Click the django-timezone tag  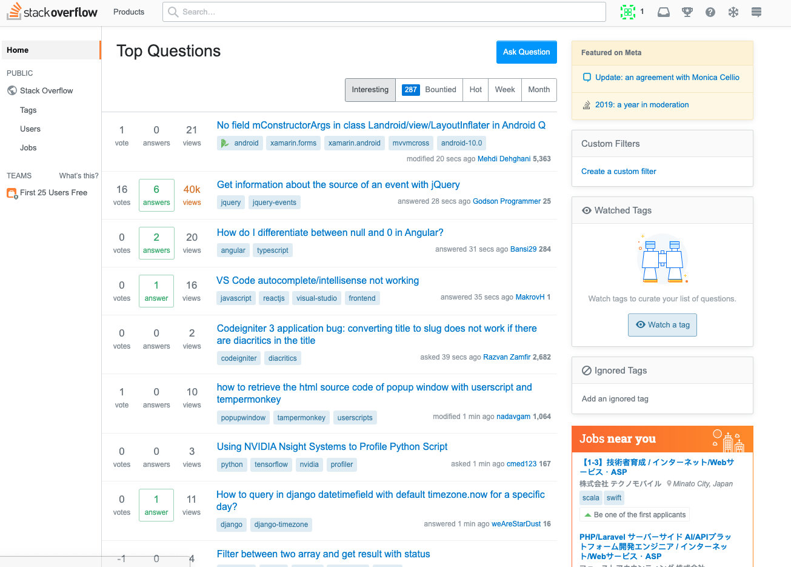pyautogui.click(x=281, y=525)
